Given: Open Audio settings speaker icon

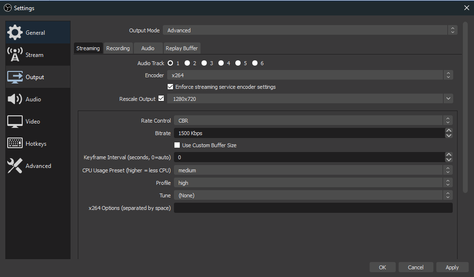Looking at the screenshot, I should tap(15, 99).
